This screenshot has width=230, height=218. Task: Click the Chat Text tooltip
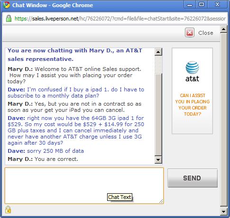click(x=120, y=197)
